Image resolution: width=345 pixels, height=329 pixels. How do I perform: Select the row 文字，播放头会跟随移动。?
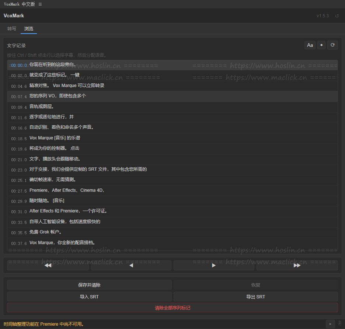(172, 159)
